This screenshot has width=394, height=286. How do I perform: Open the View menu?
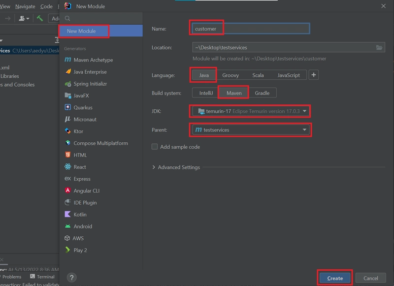5,6
